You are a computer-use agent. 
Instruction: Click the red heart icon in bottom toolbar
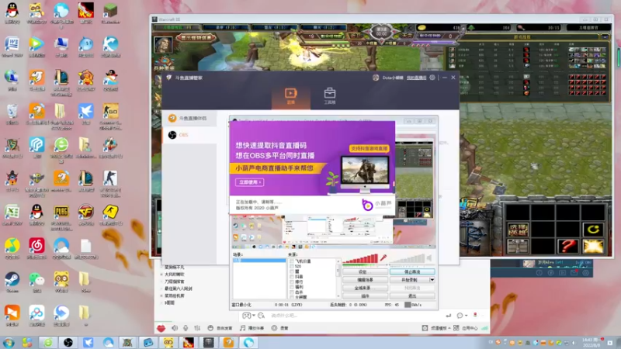tap(161, 328)
